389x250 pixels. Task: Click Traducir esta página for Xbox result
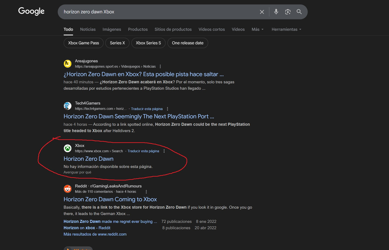143,151
